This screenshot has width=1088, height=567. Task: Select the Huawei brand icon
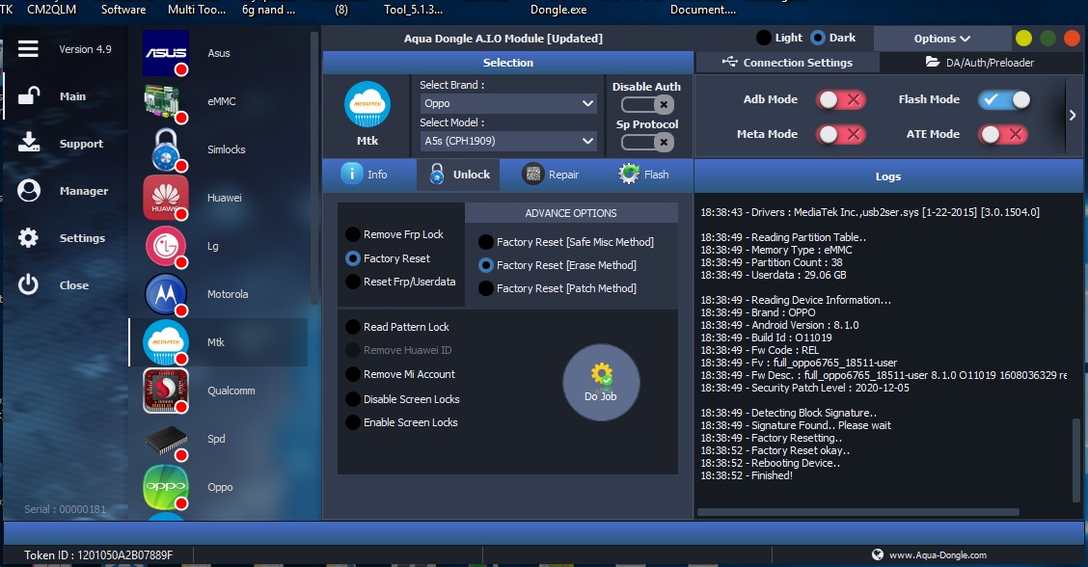pos(166,198)
